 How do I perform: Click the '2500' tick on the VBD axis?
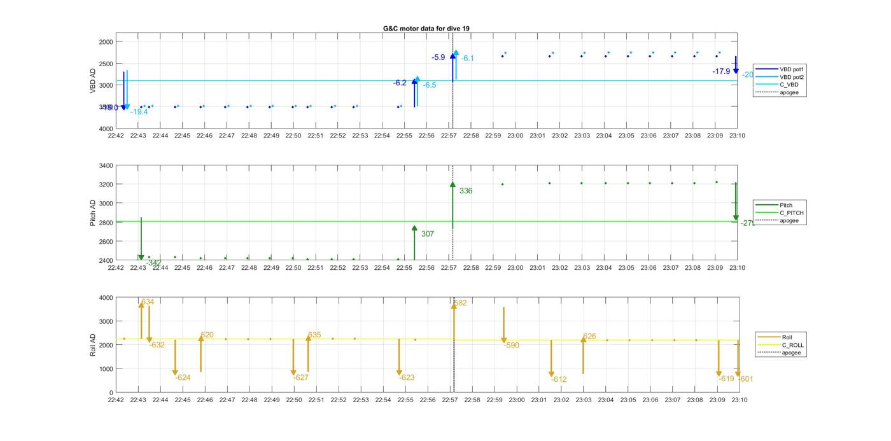tap(105, 64)
